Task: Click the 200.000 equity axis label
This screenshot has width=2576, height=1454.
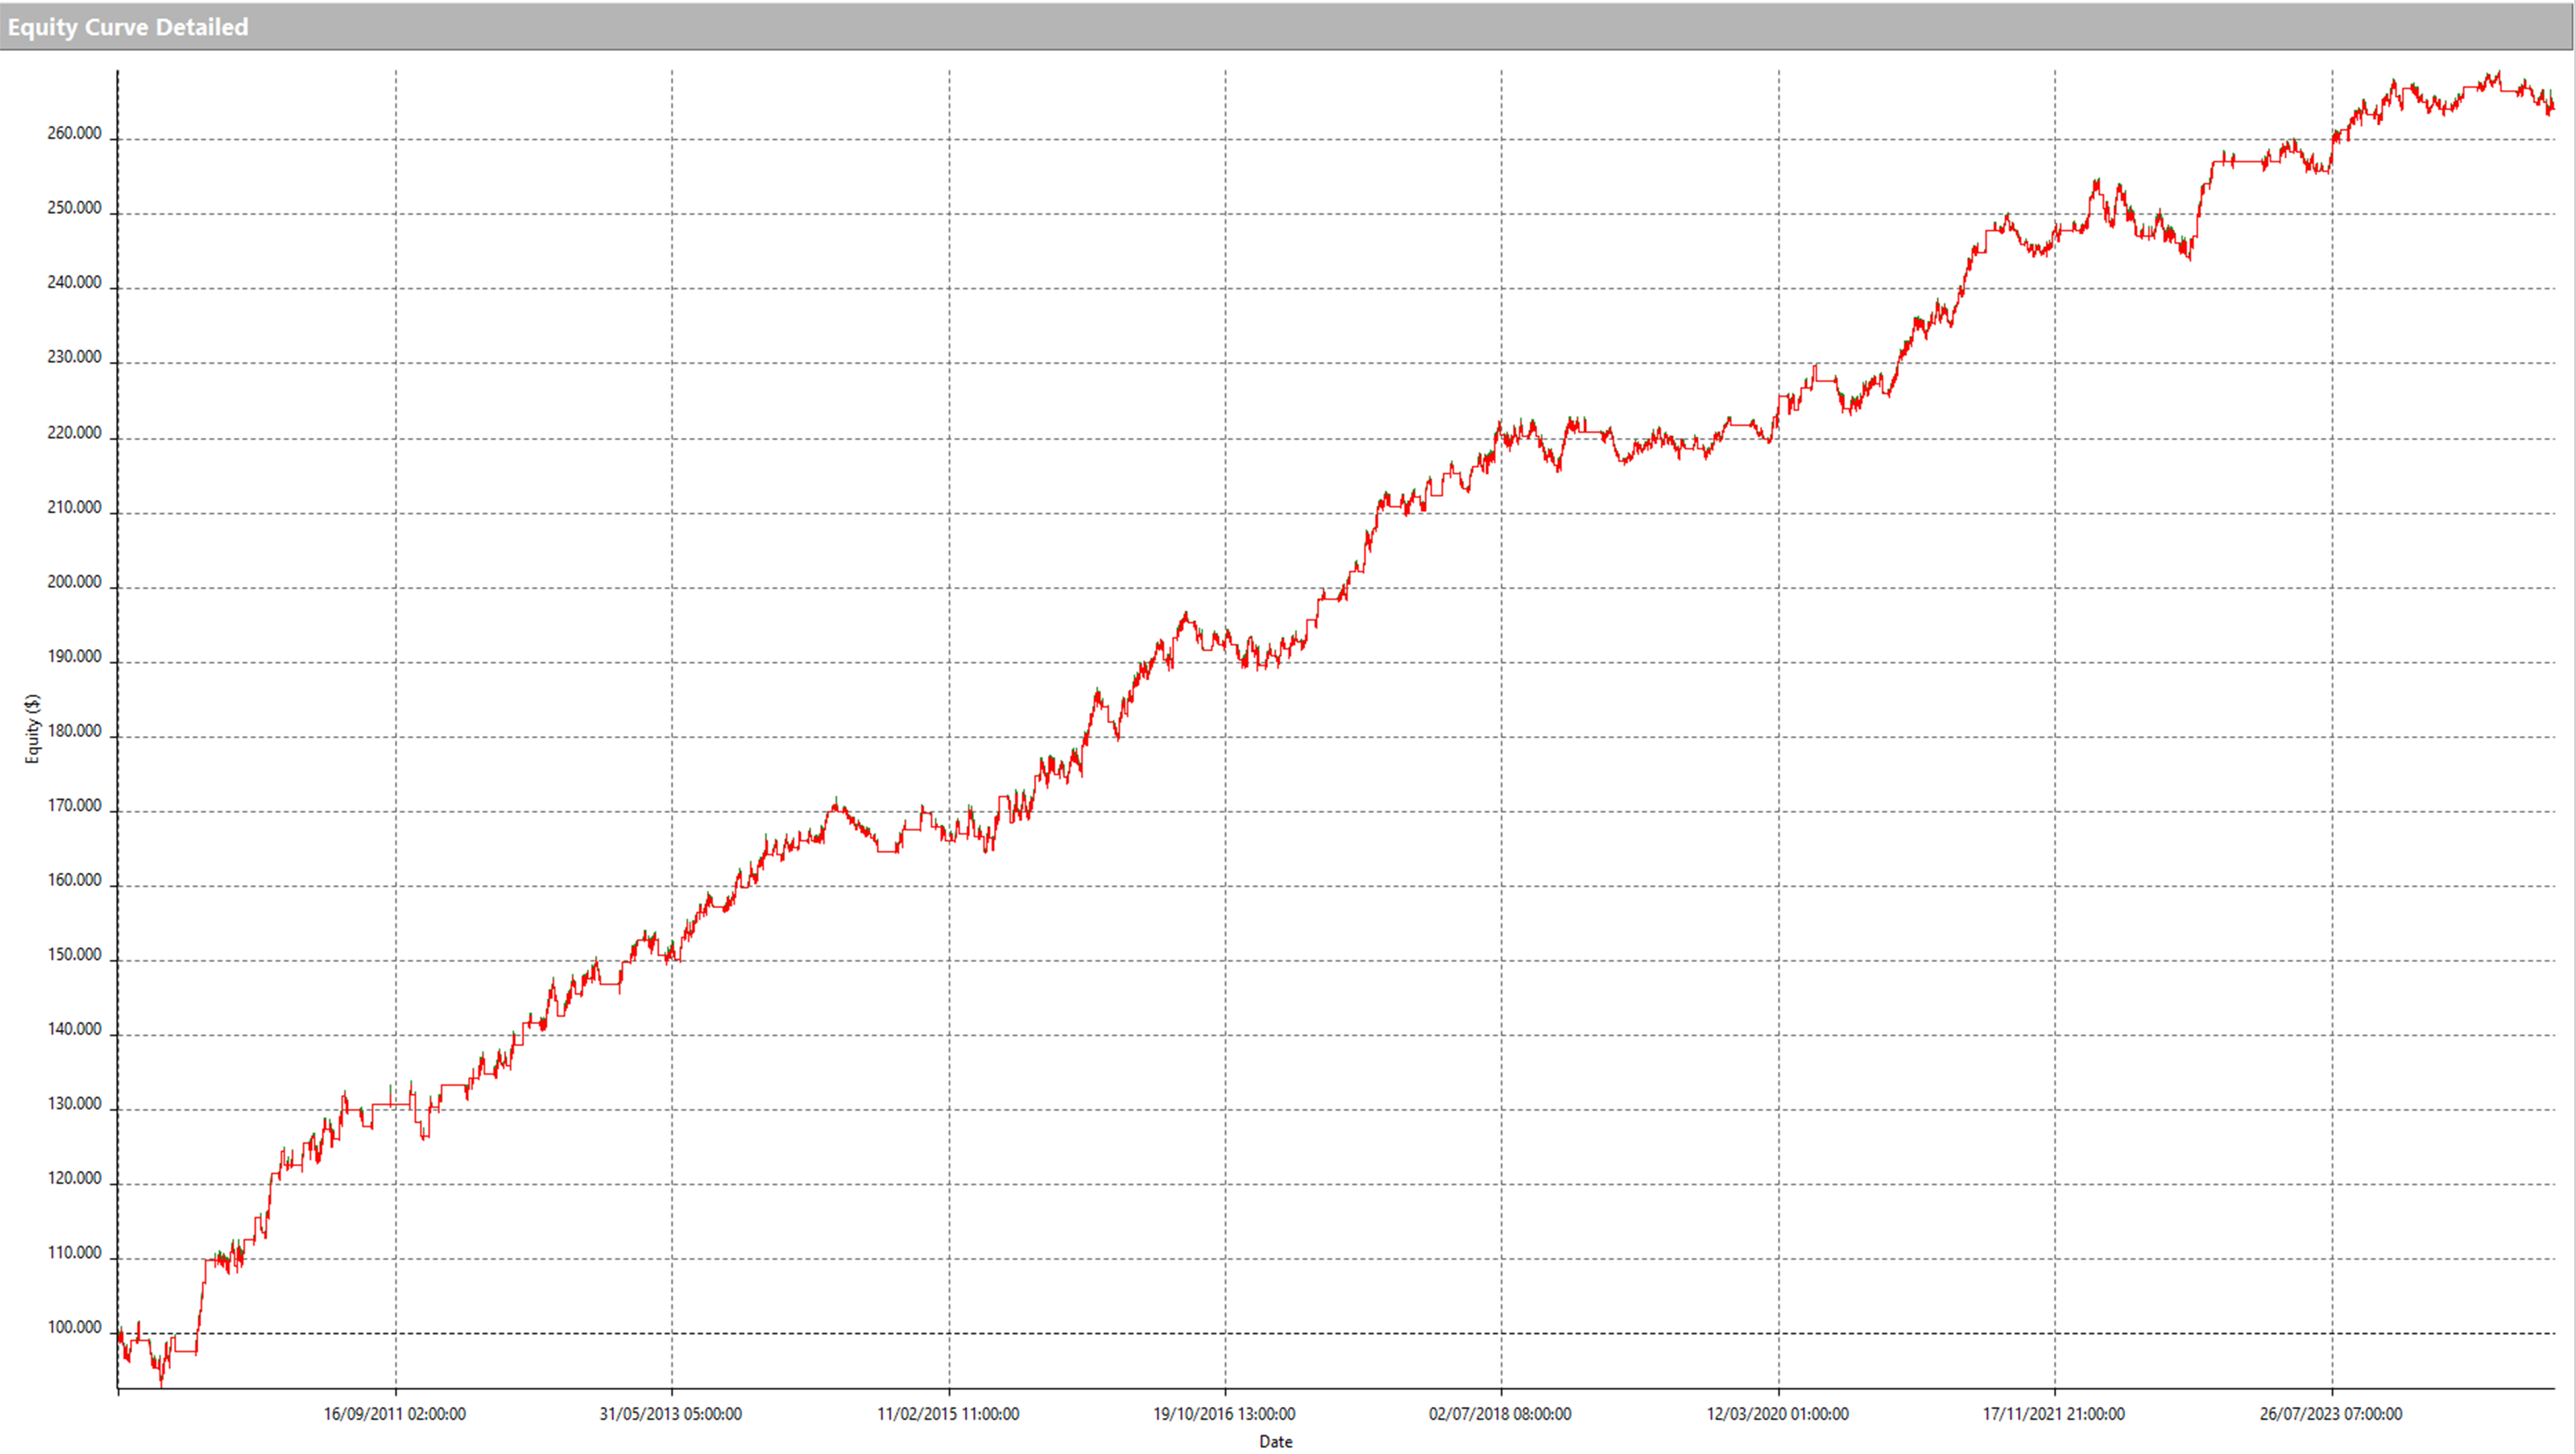Action: tap(74, 582)
